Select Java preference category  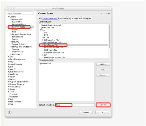(x=11, y=67)
